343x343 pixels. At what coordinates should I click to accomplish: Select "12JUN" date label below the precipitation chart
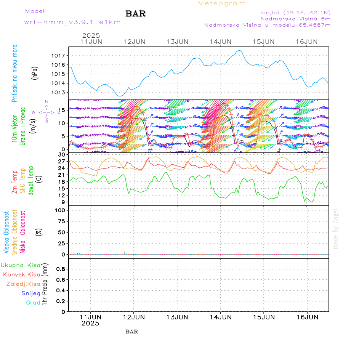point(134,317)
